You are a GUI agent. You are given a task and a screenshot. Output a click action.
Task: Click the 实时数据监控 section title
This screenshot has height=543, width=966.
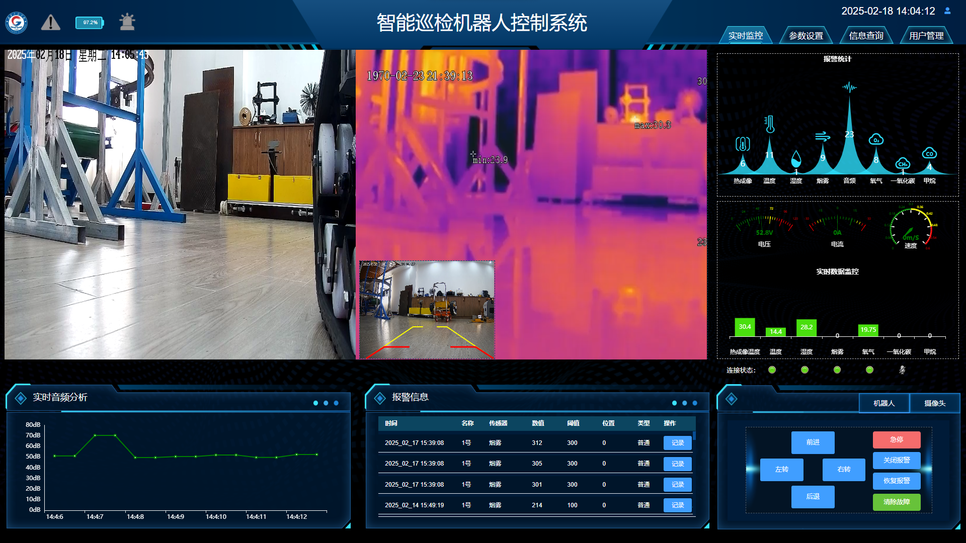coord(837,271)
